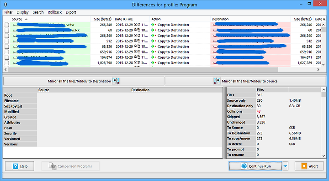Click Copy to Destination arrow icon for 60-byte row
The height and width of the screenshot is (181, 329).
[154, 30]
